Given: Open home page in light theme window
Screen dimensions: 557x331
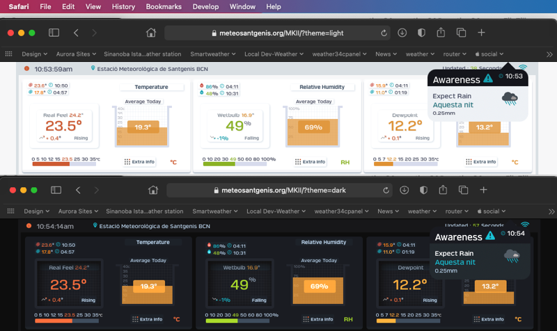Looking at the screenshot, I should click(151, 33).
